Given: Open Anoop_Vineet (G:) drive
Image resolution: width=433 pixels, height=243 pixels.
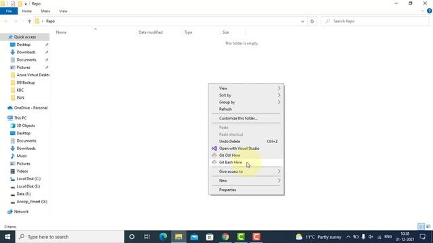Looking at the screenshot, I should pos(32,202).
